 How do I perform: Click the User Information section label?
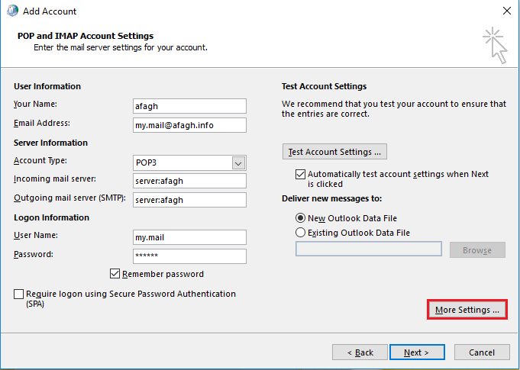[x=47, y=86]
